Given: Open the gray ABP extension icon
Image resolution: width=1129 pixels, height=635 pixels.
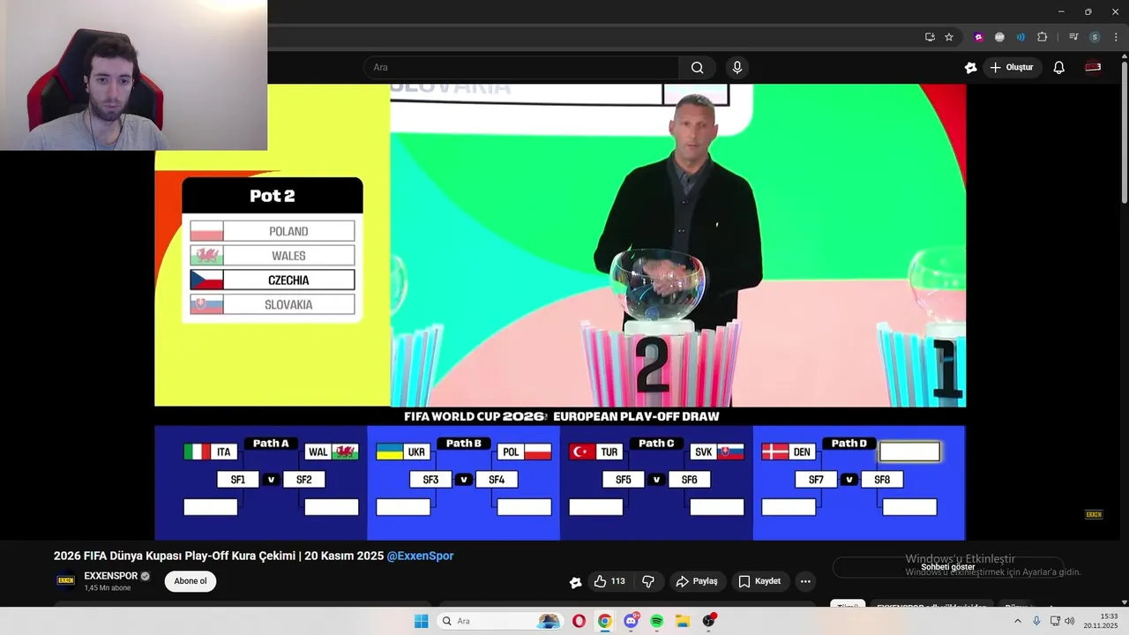Looking at the screenshot, I should pyautogui.click(x=999, y=37).
